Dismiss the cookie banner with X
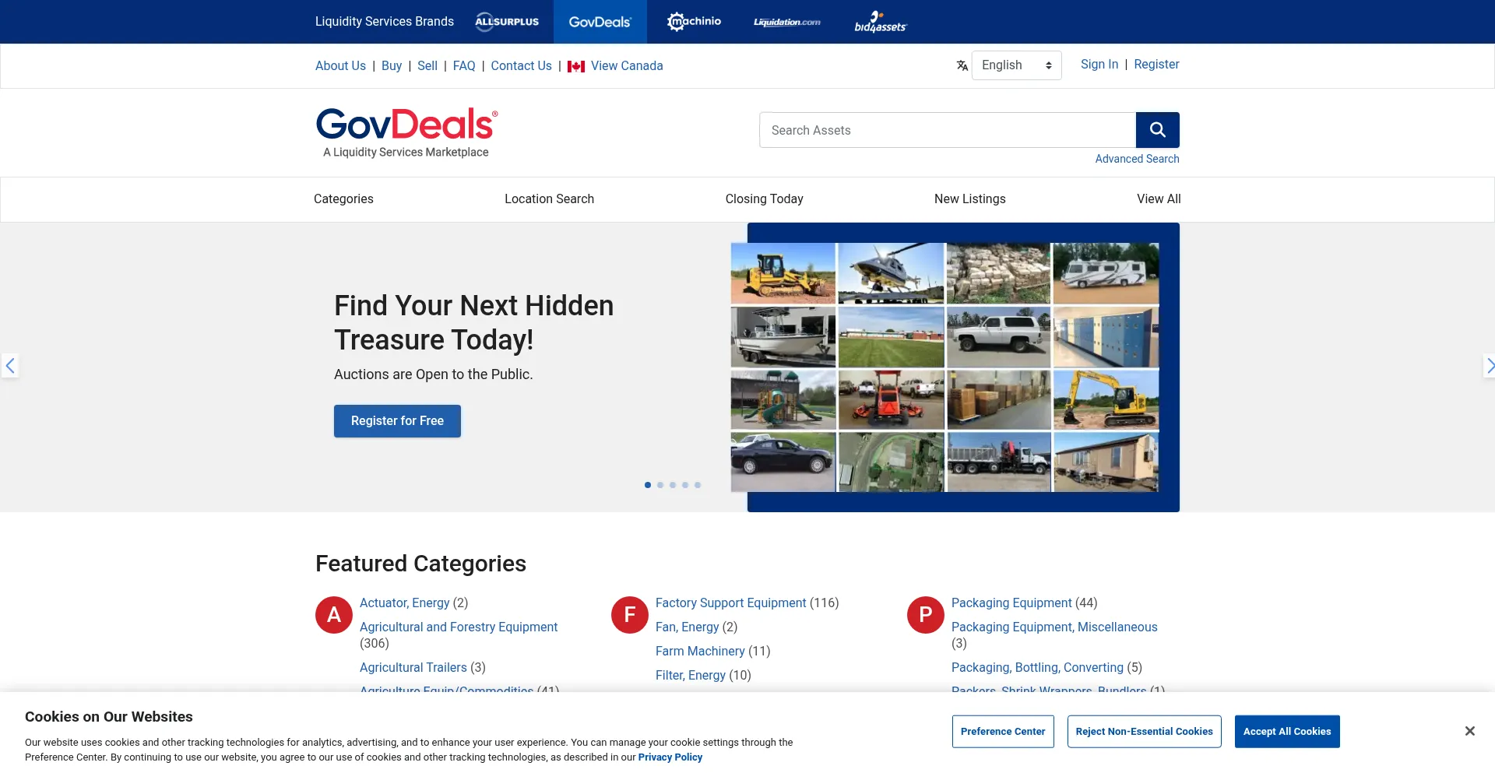The image size is (1495, 773). (x=1469, y=731)
